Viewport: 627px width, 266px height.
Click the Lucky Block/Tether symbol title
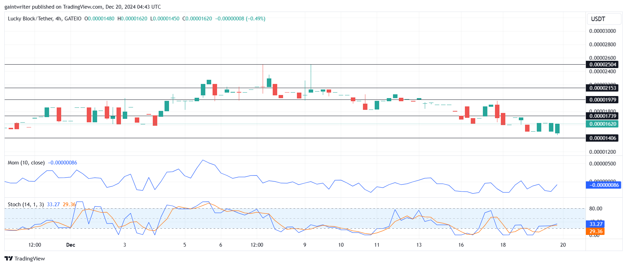(45, 19)
